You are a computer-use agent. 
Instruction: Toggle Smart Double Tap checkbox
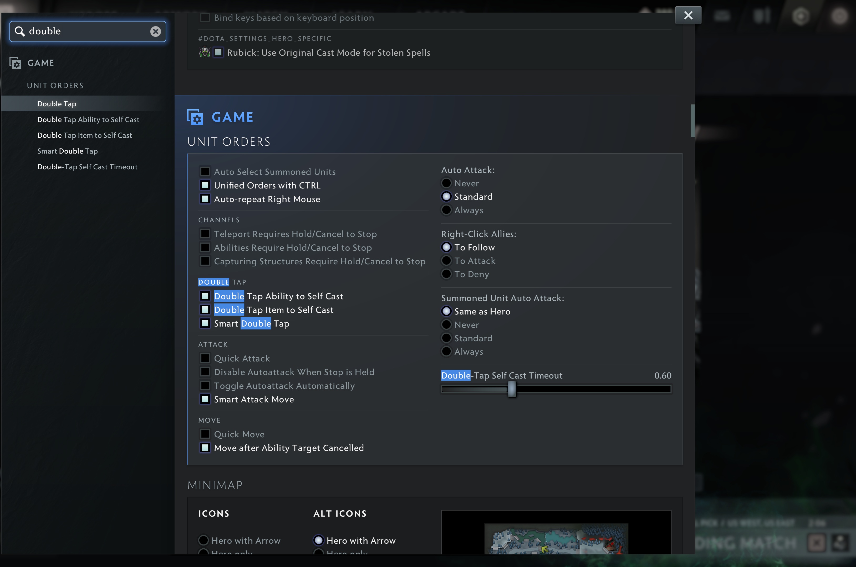[x=205, y=323]
